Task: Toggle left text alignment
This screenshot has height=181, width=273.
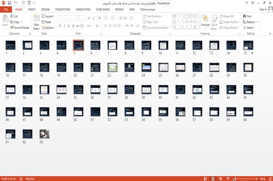Action: [x=106, y=26]
